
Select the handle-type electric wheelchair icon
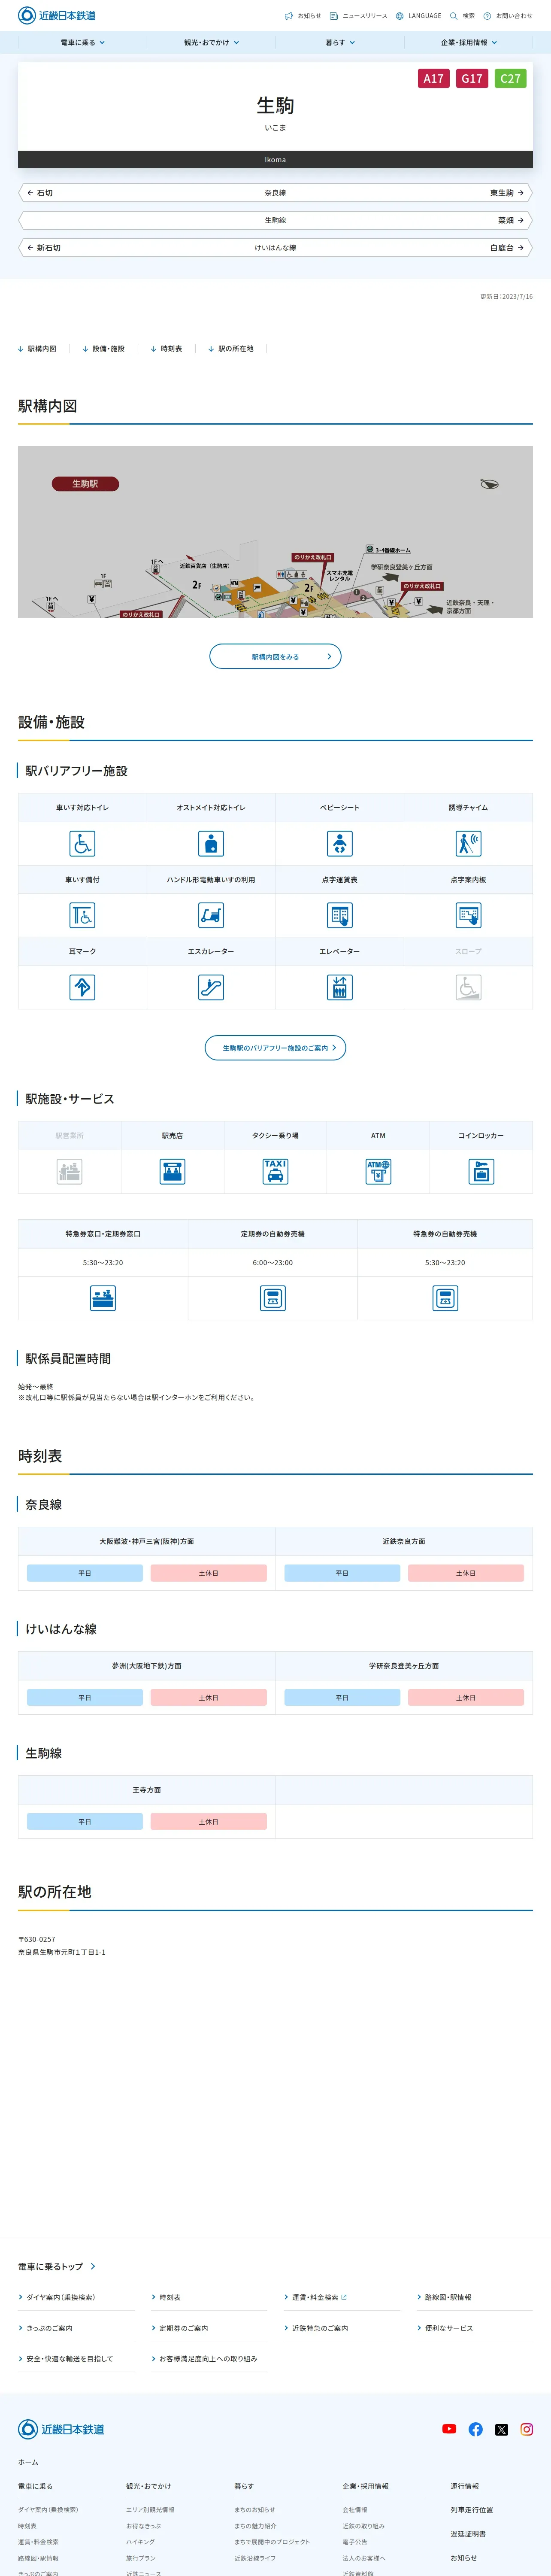[x=211, y=915]
